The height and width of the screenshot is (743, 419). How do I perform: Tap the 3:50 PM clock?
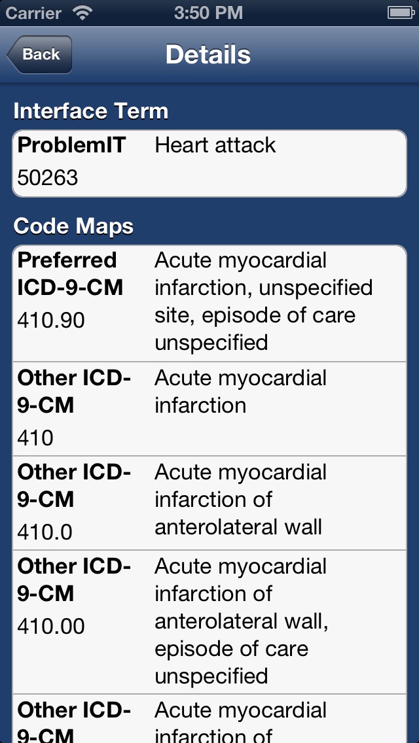(x=208, y=12)
